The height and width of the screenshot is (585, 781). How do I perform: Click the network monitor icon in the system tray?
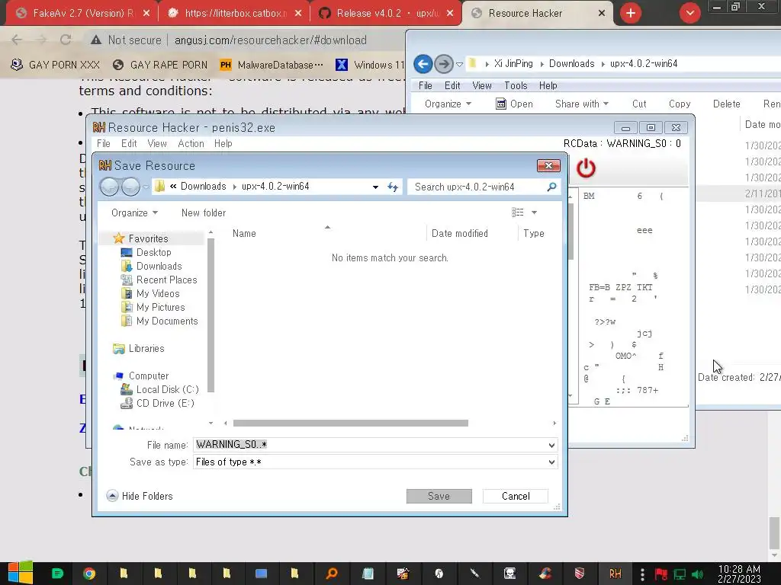680,574
